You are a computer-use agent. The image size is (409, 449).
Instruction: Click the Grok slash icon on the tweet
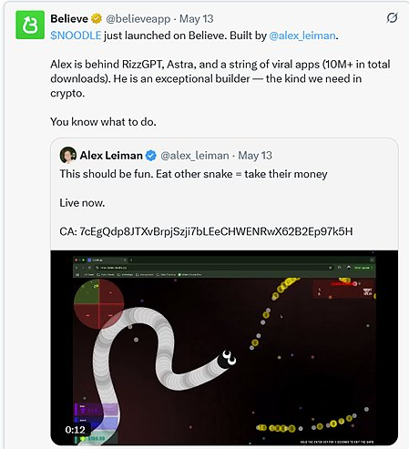pyautogui.click(x=392, y=18)
